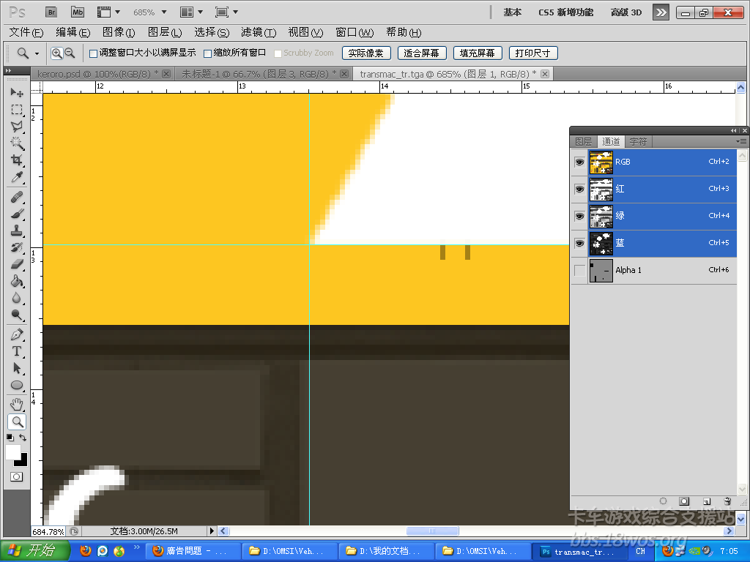Screen dimensions: 750x562
Task: Enable zoom all windows checkbox
Action: coord(207,53)
